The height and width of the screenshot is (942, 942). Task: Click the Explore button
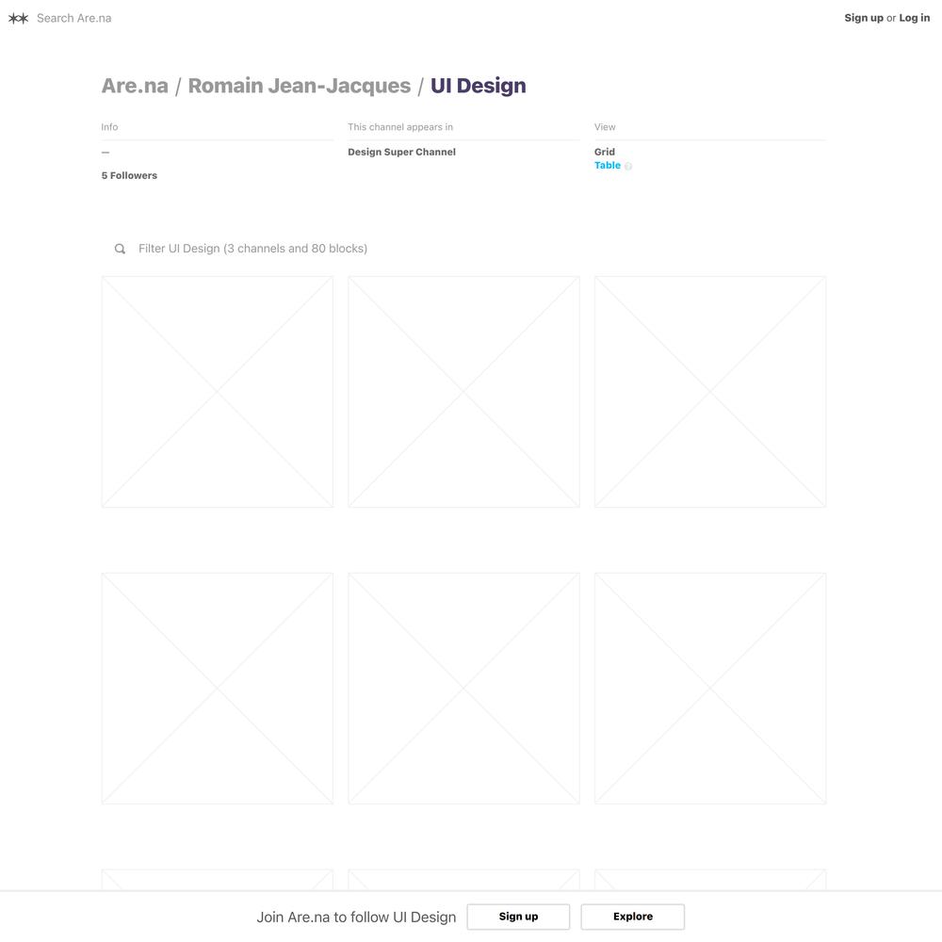(633, 917)
